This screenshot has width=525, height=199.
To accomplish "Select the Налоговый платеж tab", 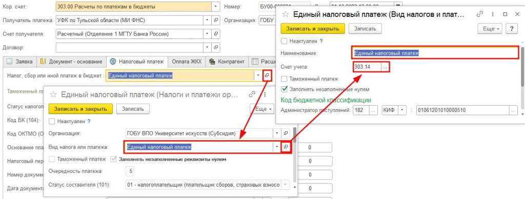I will (137, 62).
